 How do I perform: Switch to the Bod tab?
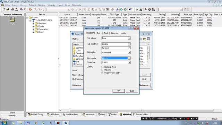pyautogui.click(x=99, y=33)
